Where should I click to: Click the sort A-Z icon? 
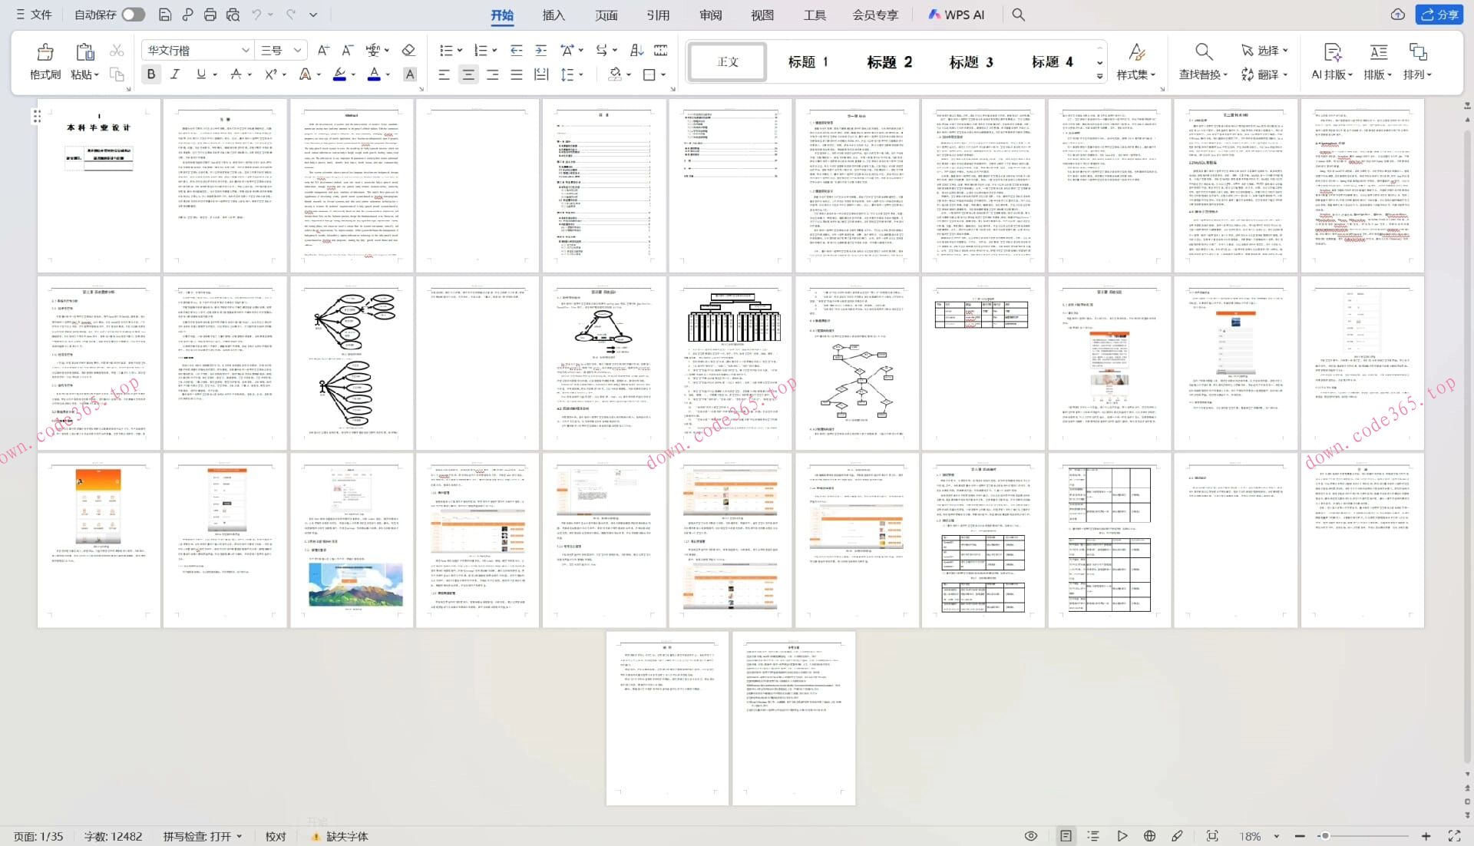(636, 51)
